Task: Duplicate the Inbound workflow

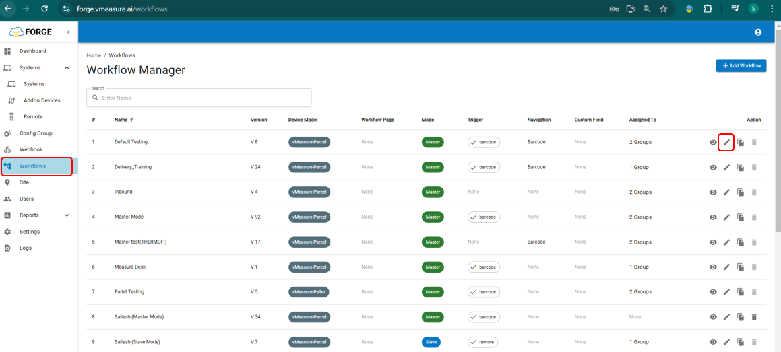Action: pos(741,192)
